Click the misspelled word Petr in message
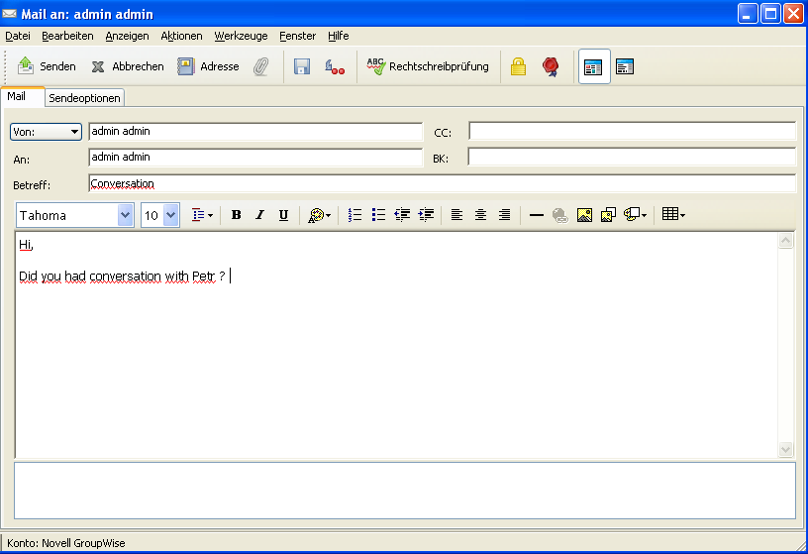This screenshot has width=808, height=554. coord(203,277)
